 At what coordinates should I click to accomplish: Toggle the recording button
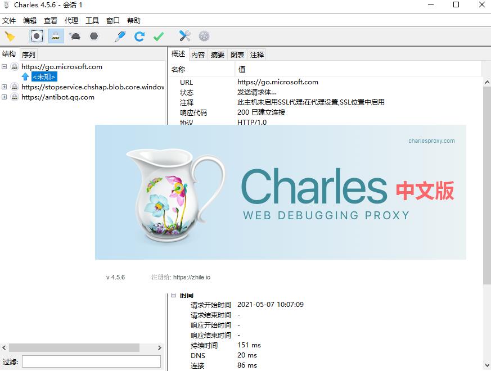(37, 37)
